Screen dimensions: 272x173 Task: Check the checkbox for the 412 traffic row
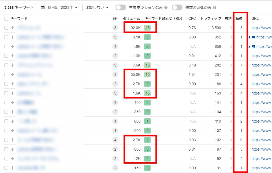click(x=6, y=56)
